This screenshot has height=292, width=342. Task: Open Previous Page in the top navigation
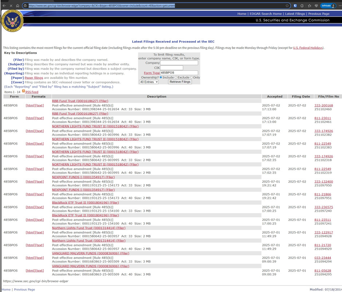[x=319, y=14]
